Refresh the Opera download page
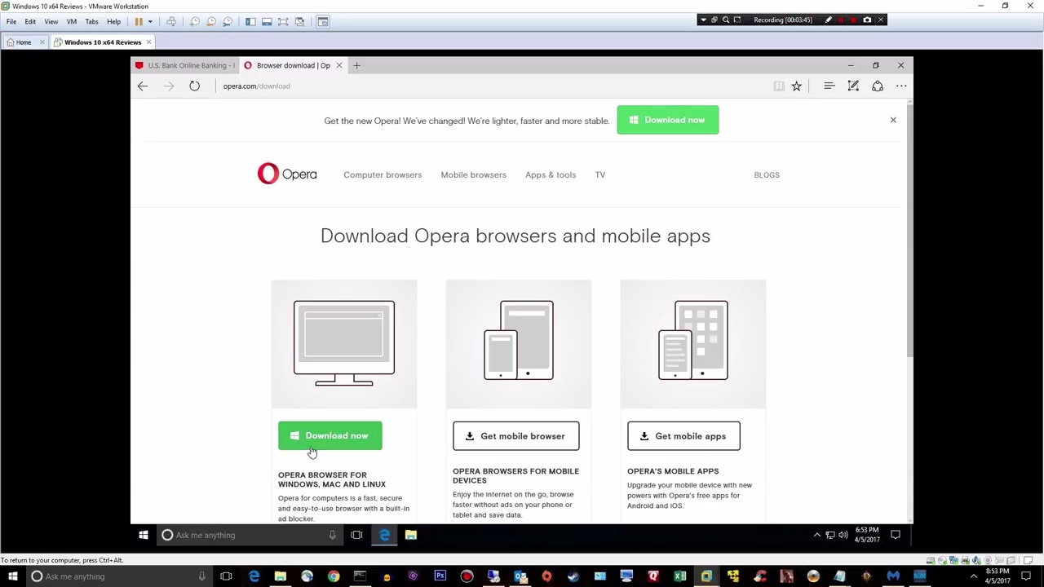Screen dimensions: 1044x587 (194, 86)
